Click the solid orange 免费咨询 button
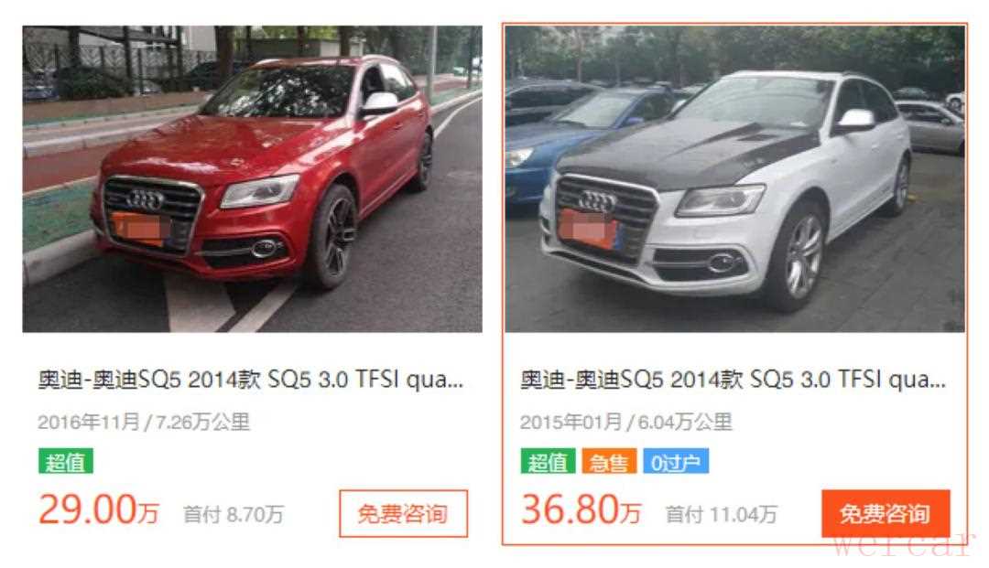 [886, 513]
